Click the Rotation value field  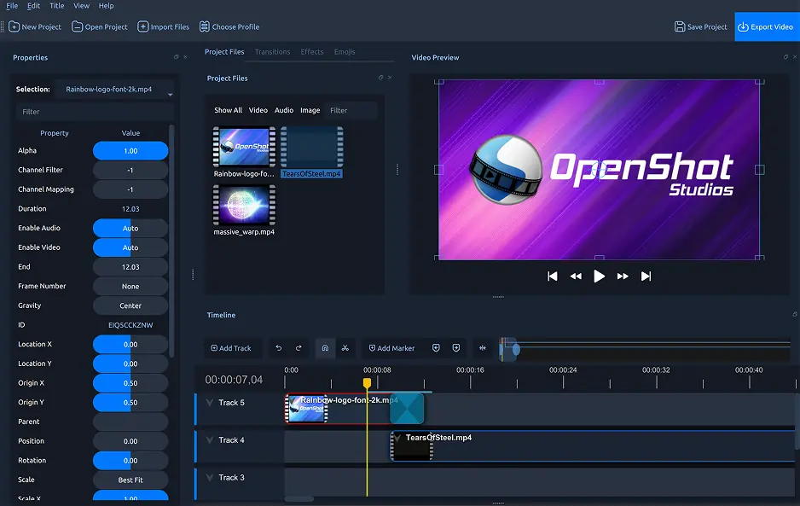click(130, 461)
